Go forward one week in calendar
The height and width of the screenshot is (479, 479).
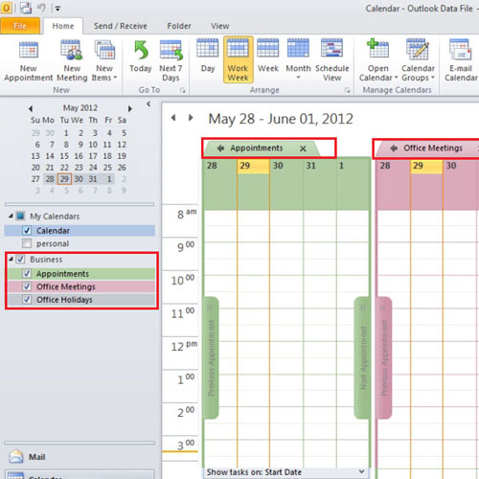pyautogui.click(x=191, y=118)
